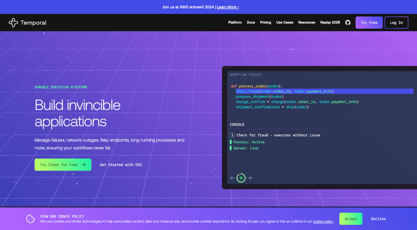Open the cookie policy link

coord(323,221)
